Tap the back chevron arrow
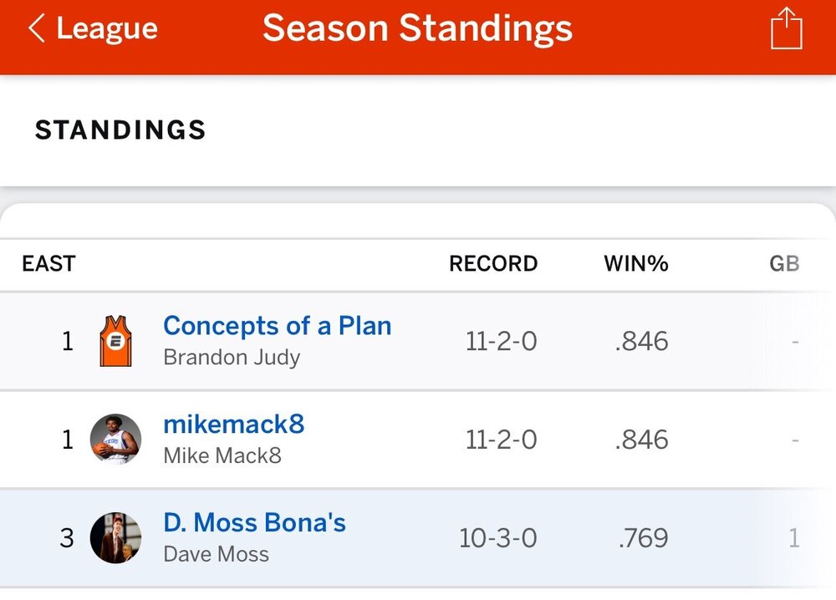This screenshot has width=836, height=600. pos(36,29)
